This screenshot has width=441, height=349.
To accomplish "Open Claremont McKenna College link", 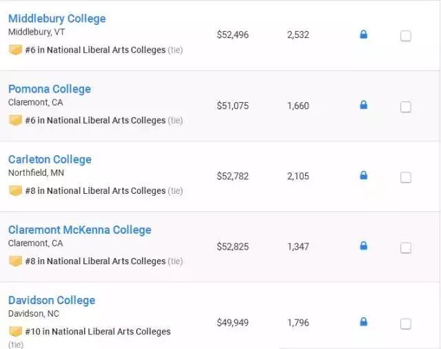I will click(79, 230).
